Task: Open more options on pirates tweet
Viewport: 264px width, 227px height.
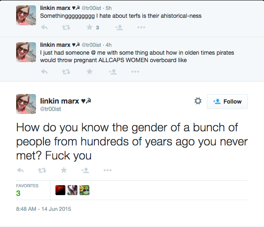Action: click(x=135, y=72)
